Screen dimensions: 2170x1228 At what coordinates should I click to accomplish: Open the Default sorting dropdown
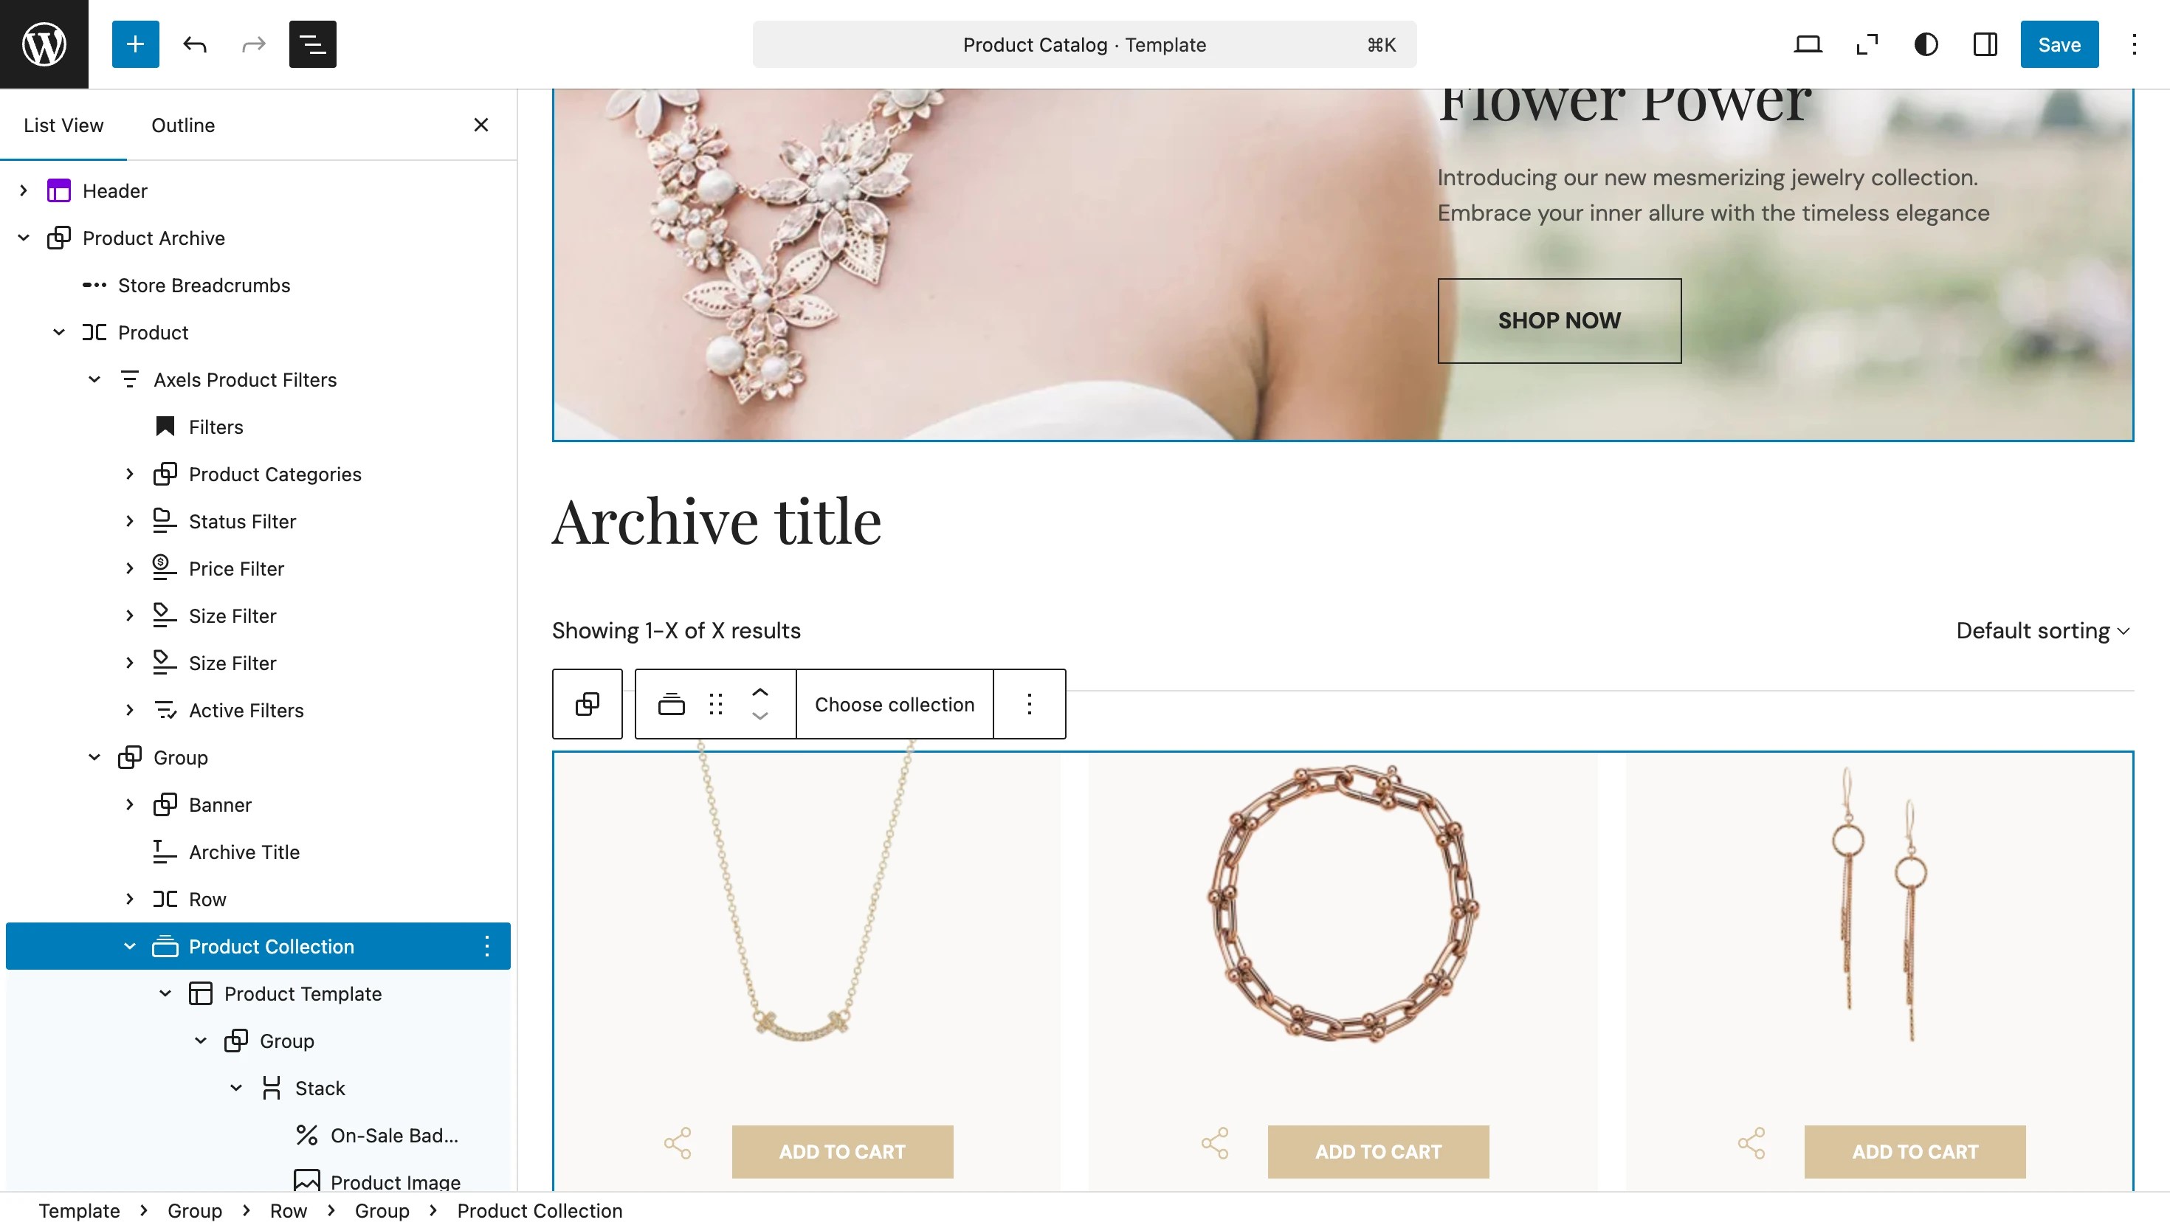tap(2042, 631)
